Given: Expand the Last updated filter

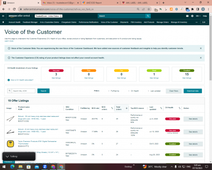Looking at the screenshot, I should 154,91.
